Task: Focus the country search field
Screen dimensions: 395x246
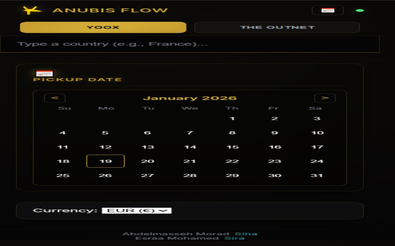Action: tap(189, 44)
